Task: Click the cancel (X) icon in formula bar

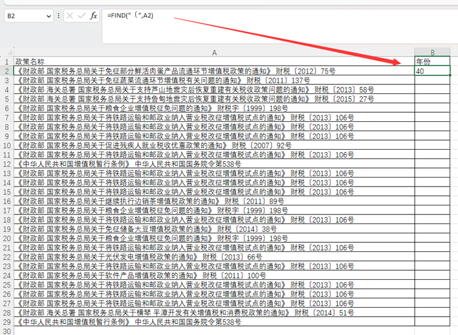Action: click(x=70, y=16)
